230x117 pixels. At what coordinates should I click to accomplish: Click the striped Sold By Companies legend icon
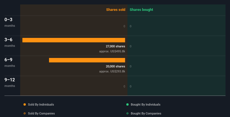(25, 113)
